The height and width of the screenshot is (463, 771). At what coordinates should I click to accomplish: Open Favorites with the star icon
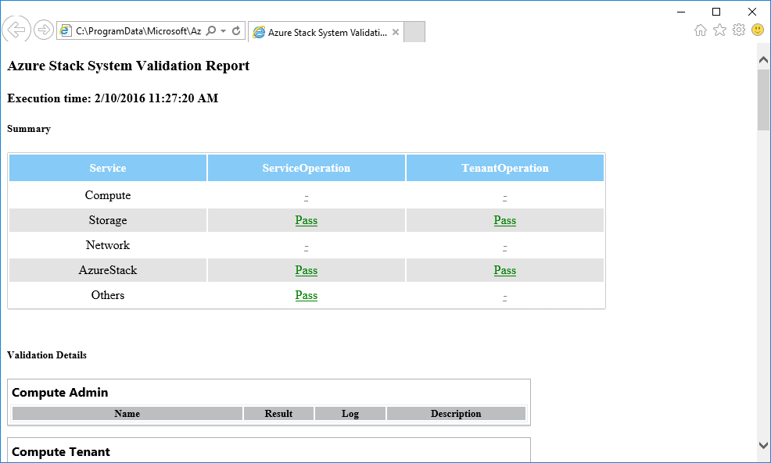720,30
